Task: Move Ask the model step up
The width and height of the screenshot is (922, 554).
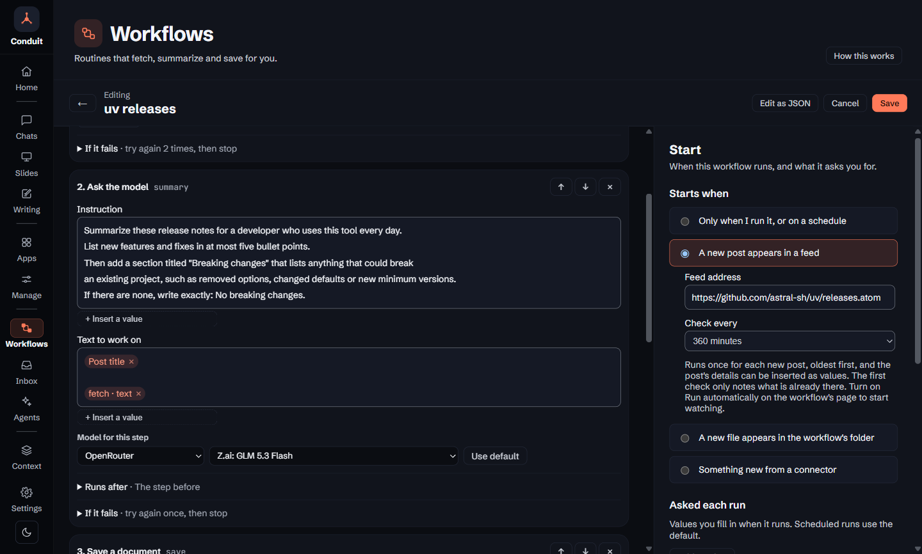Action: coord(561,187)
